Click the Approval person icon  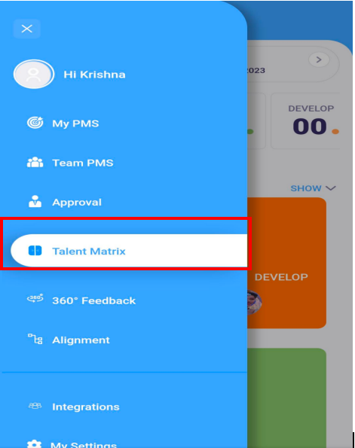pyautogui.click(x=35, y=202)
